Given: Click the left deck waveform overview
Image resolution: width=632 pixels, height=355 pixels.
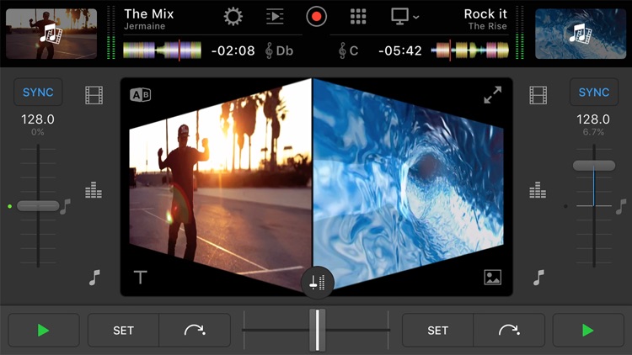Looking at the screenshot, I should (x=162, y=50).
